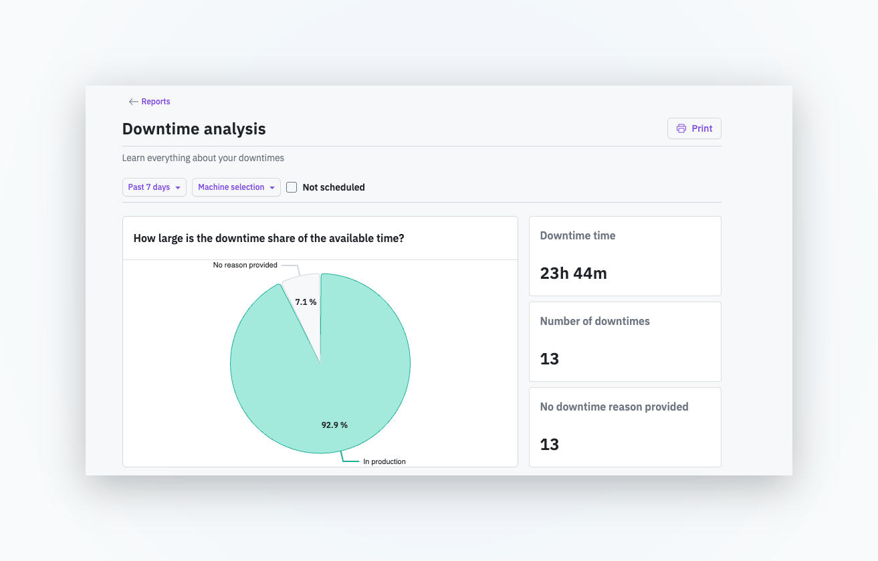
Task: Click the 'Downtime time' card title
Action: point(578,235)
